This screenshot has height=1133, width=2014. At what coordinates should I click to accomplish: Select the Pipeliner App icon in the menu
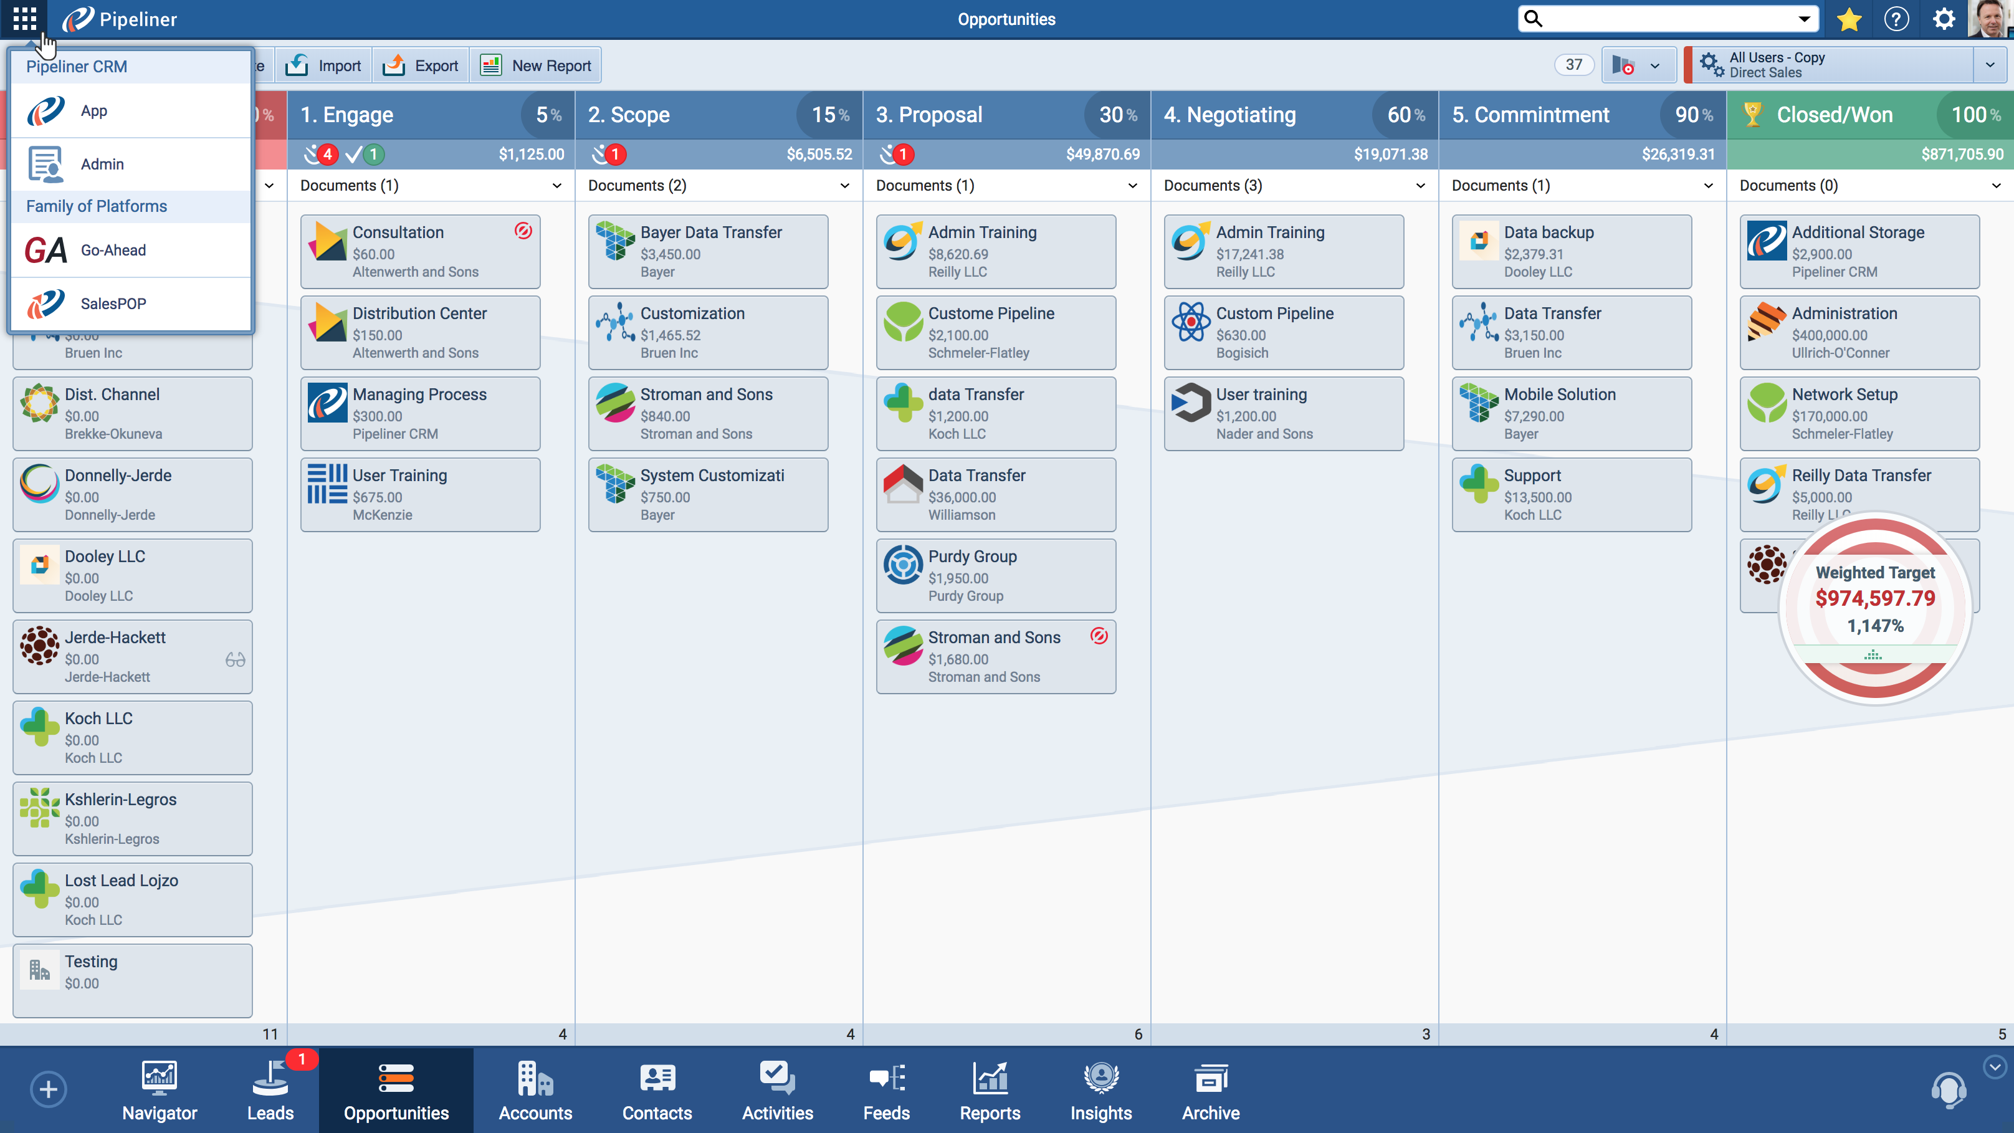point(94,110)
